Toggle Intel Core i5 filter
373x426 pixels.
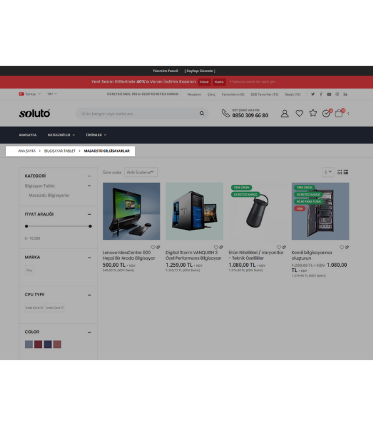34,308
